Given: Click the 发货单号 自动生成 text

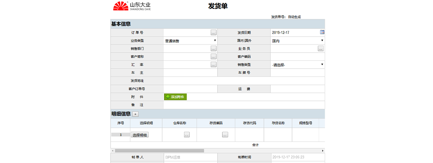Looking at the screenshot, I should 286,17.
